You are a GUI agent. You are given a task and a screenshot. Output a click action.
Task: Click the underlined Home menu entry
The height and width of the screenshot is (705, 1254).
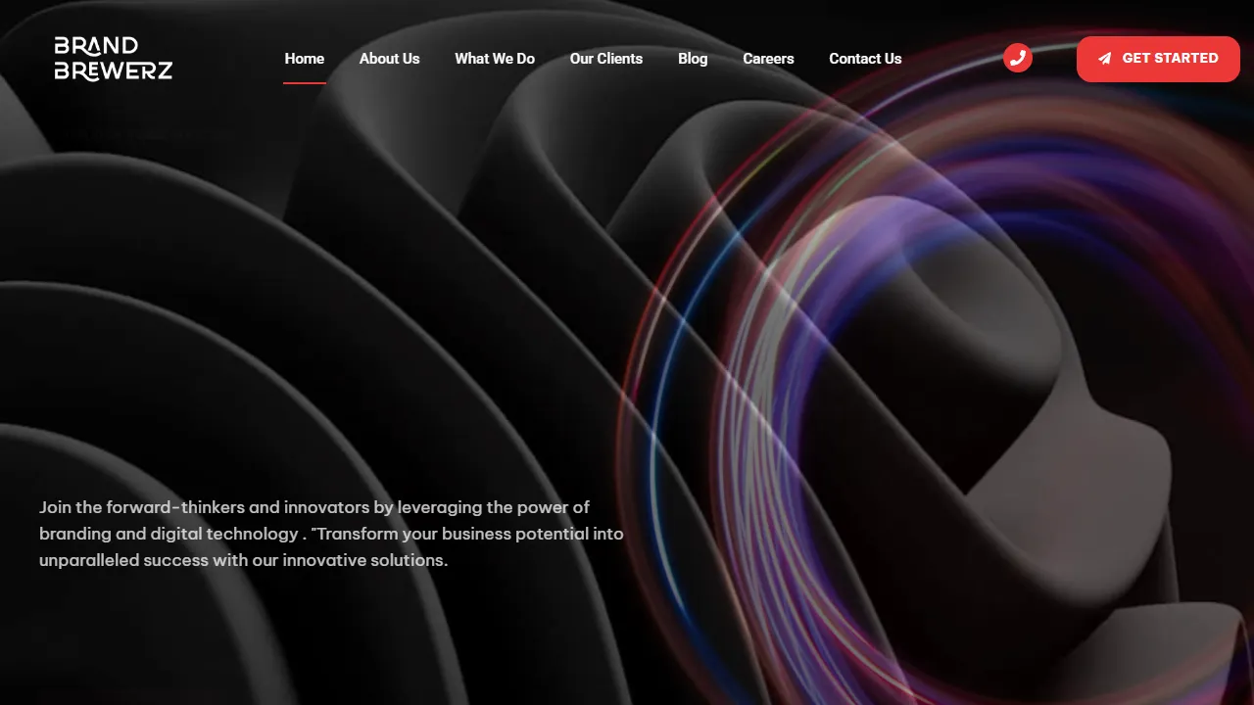click(304, 59)
